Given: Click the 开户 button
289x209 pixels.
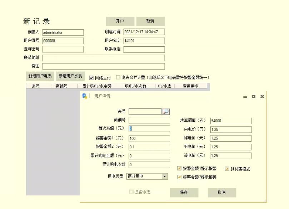Looking at the screenshot, I should pyautogui.click(x=120, y=21).
